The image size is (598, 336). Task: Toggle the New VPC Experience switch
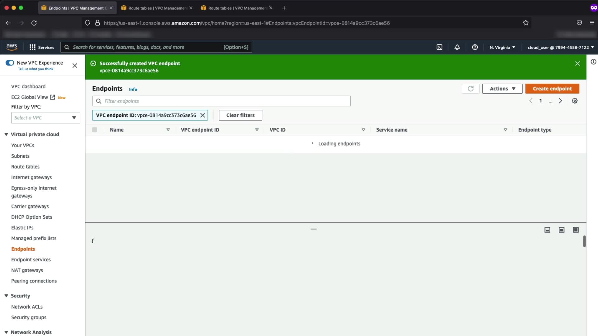click(x=10, y=63)
